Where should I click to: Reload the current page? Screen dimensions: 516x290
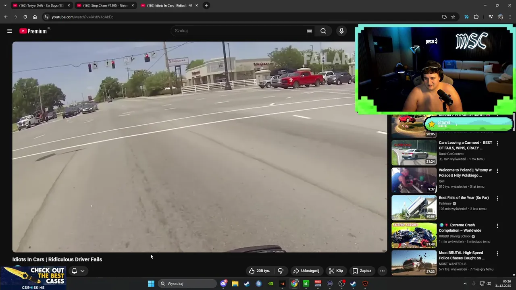25,17
